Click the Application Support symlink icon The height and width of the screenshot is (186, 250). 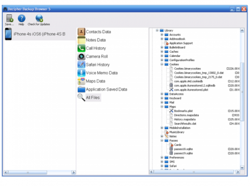(x=166, y=43)
